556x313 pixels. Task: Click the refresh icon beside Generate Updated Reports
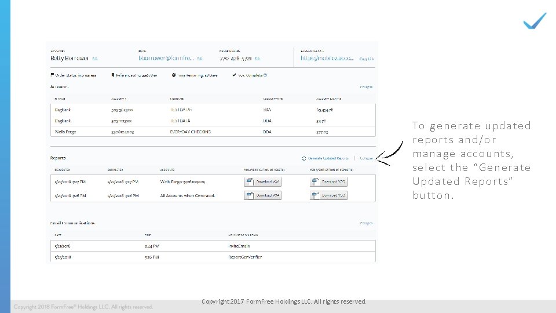[304, 158]
